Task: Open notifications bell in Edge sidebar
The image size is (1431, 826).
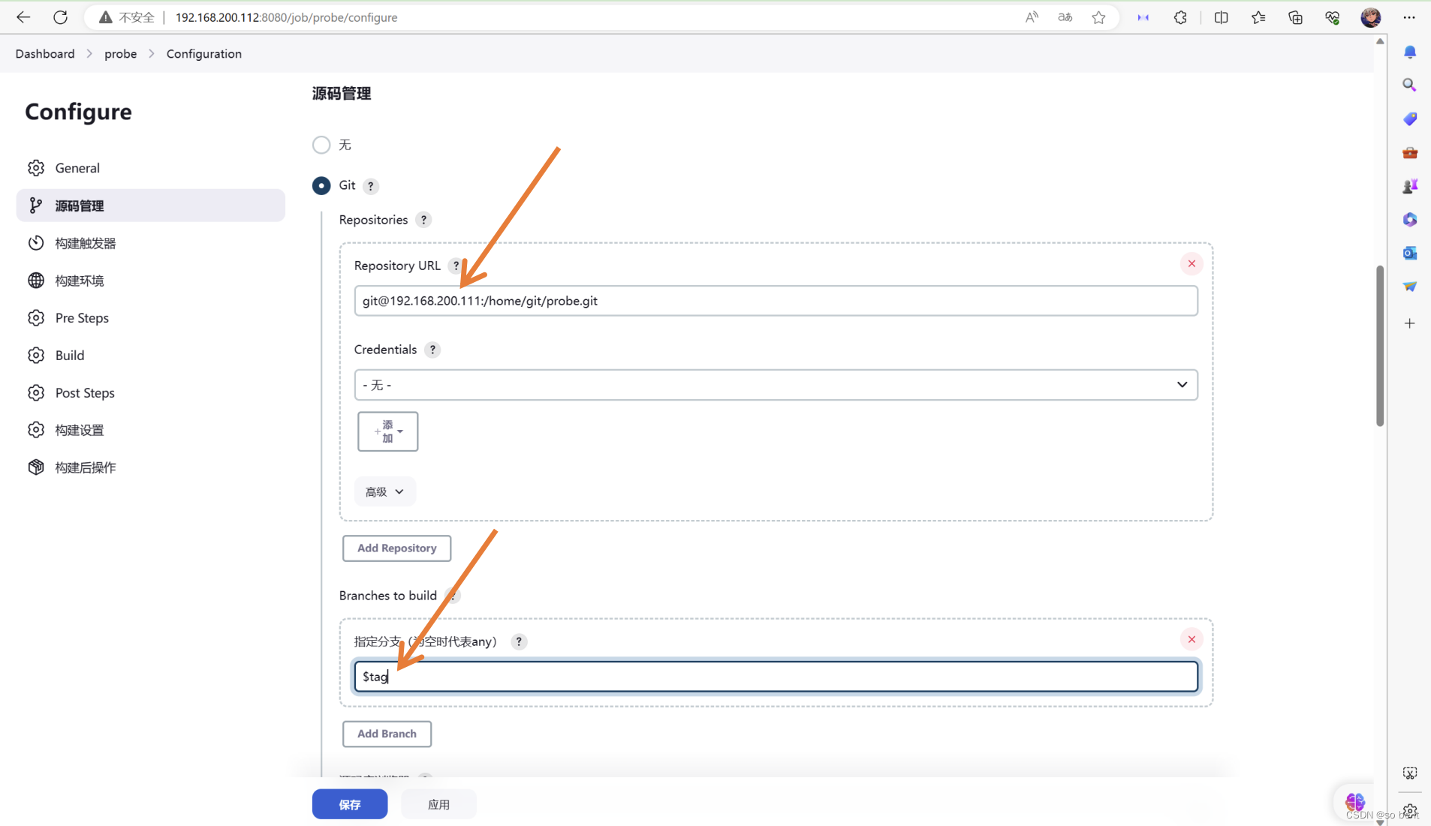Action: pyautogui.click(x=1410, y=52)
